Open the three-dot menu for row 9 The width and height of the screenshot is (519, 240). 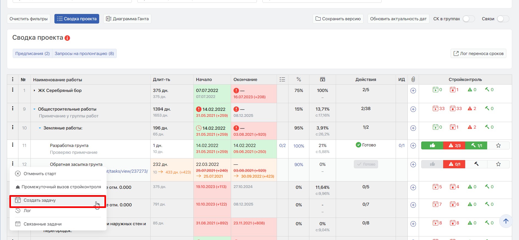click(13, 108)
